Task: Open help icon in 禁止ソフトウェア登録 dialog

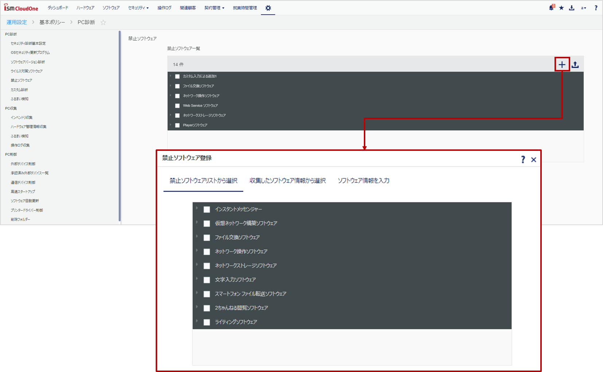Action: click(523, 159)
